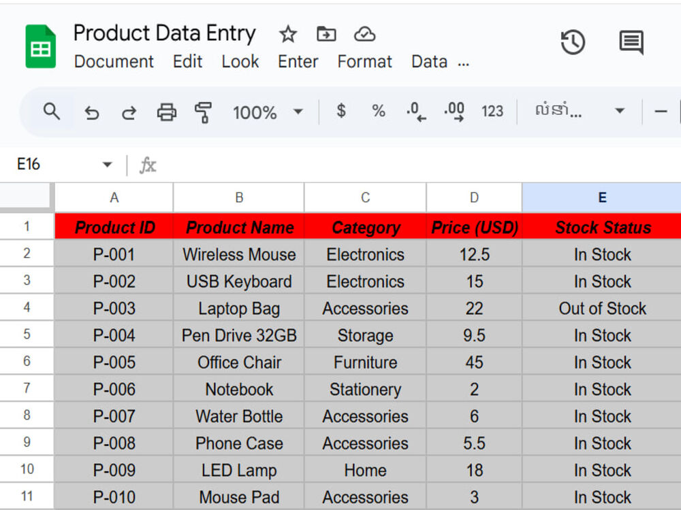This screenshot has height=510, width=681.
Task: Redo the last action
Action: (x=129, y=113)
